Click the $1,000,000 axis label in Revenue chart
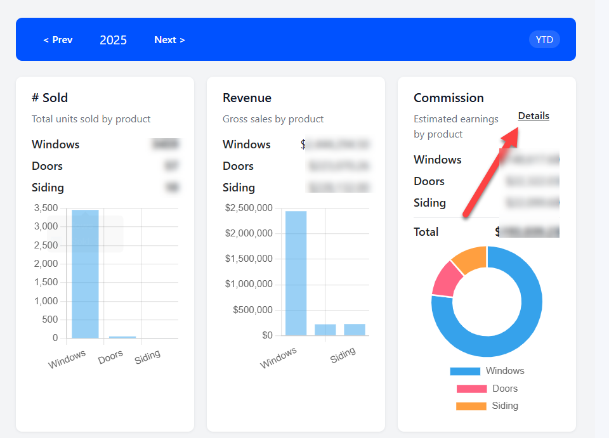 pyautogui.click(x=249, y=284)
